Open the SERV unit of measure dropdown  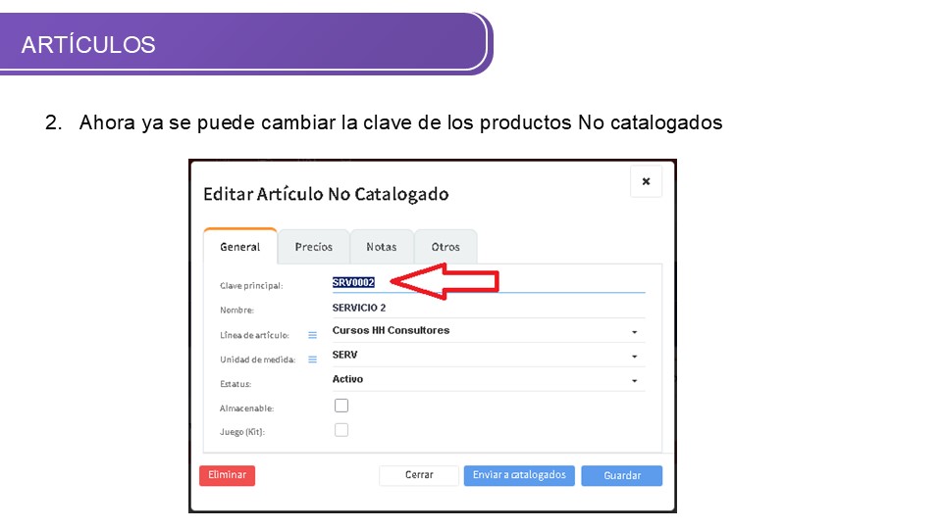click(x=488, y=356)
